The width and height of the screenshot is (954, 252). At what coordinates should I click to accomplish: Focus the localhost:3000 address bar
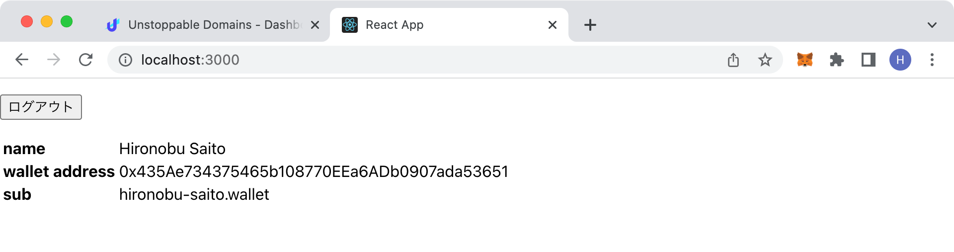422,60
